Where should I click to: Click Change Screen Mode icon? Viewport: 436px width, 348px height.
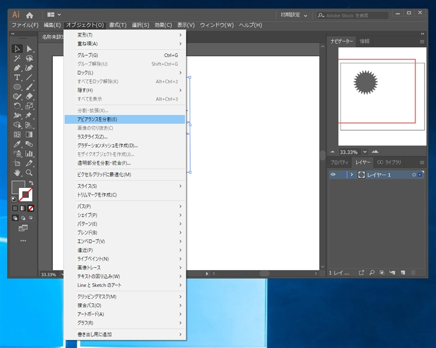click(23, 228)
